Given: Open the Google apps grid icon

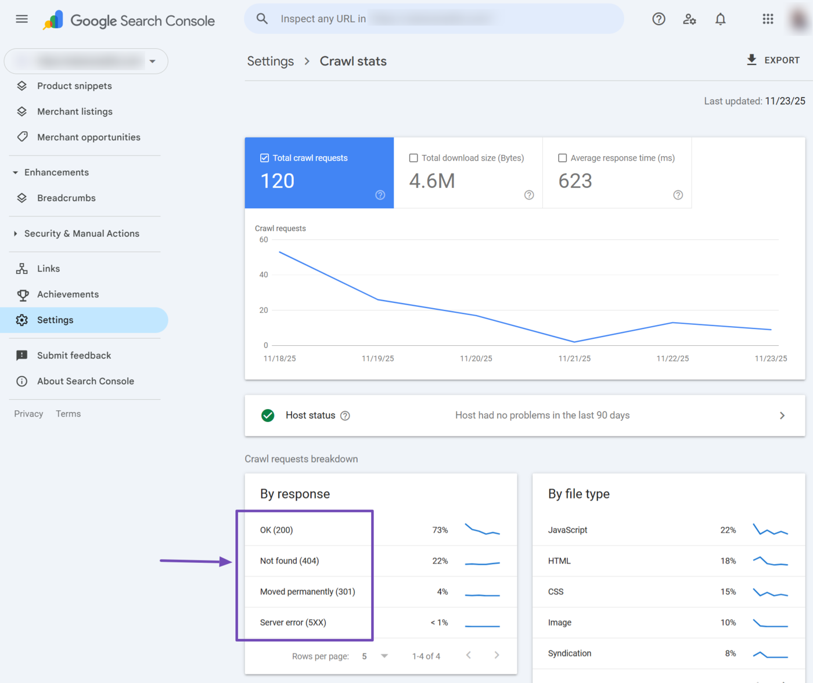Looking at the screenshot, I should pyautogui.click(x=768, y=19).
